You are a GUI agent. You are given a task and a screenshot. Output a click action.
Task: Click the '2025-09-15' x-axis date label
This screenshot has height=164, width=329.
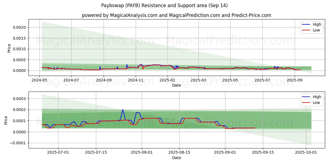(263, 153)
